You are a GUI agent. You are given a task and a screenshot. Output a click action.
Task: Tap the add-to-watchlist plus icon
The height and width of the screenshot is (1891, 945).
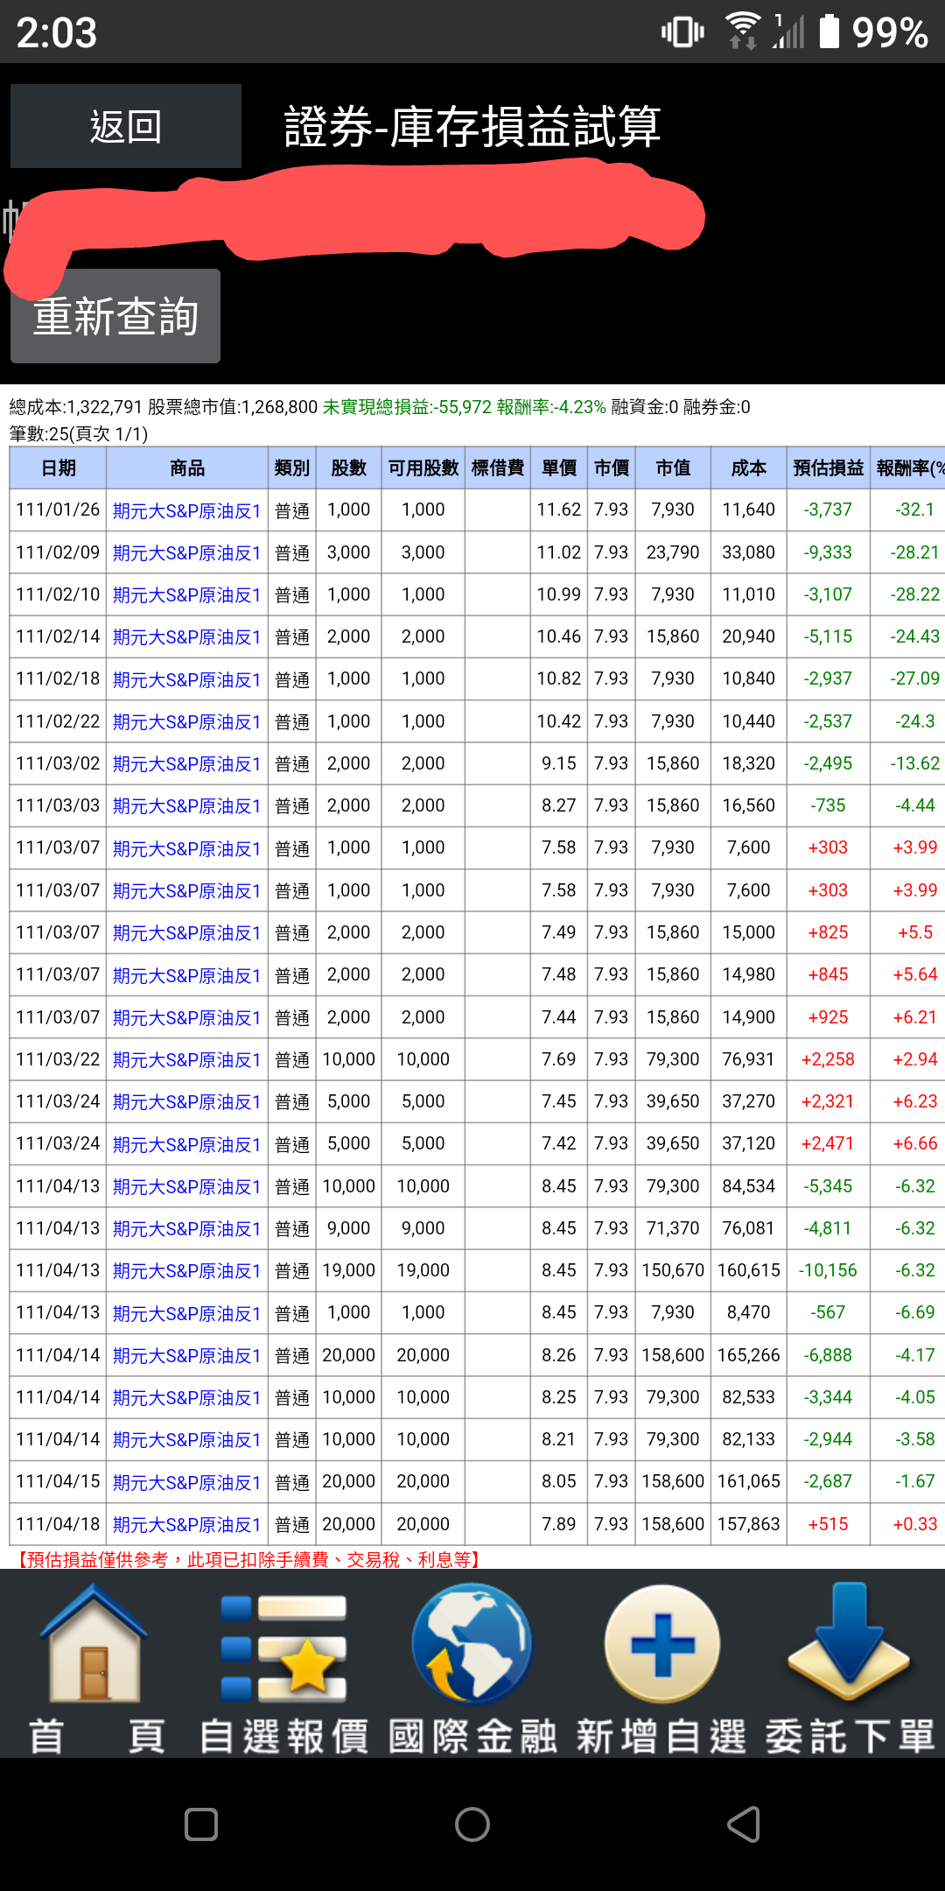[x=662, y=1646]
